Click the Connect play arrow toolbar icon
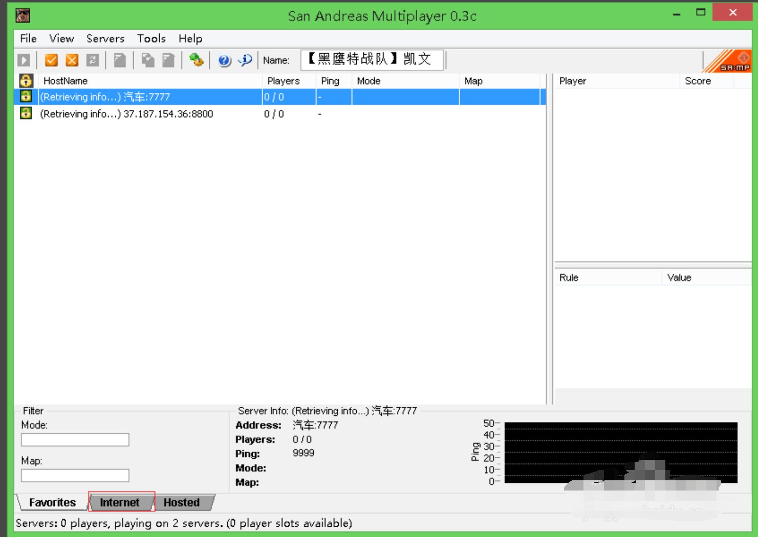Viewport: 758px width, 537px height. (24, 60)
